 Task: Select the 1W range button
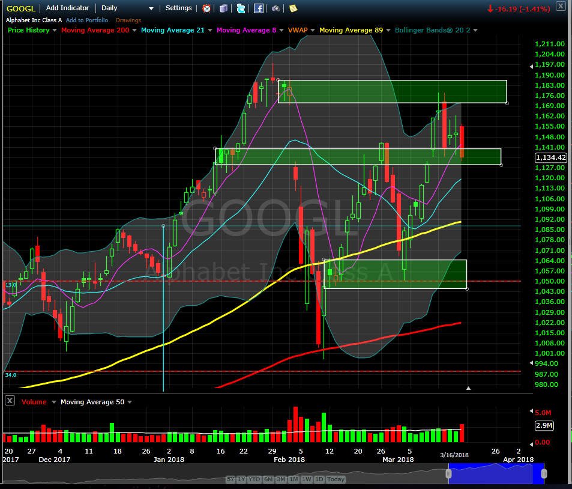point(307,479)
